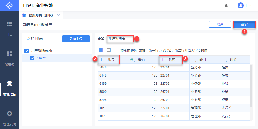The width and height of the screenshot is (258, 129).
Task: Click the 新建Excel数据集 title
Action: pos(38,25)
